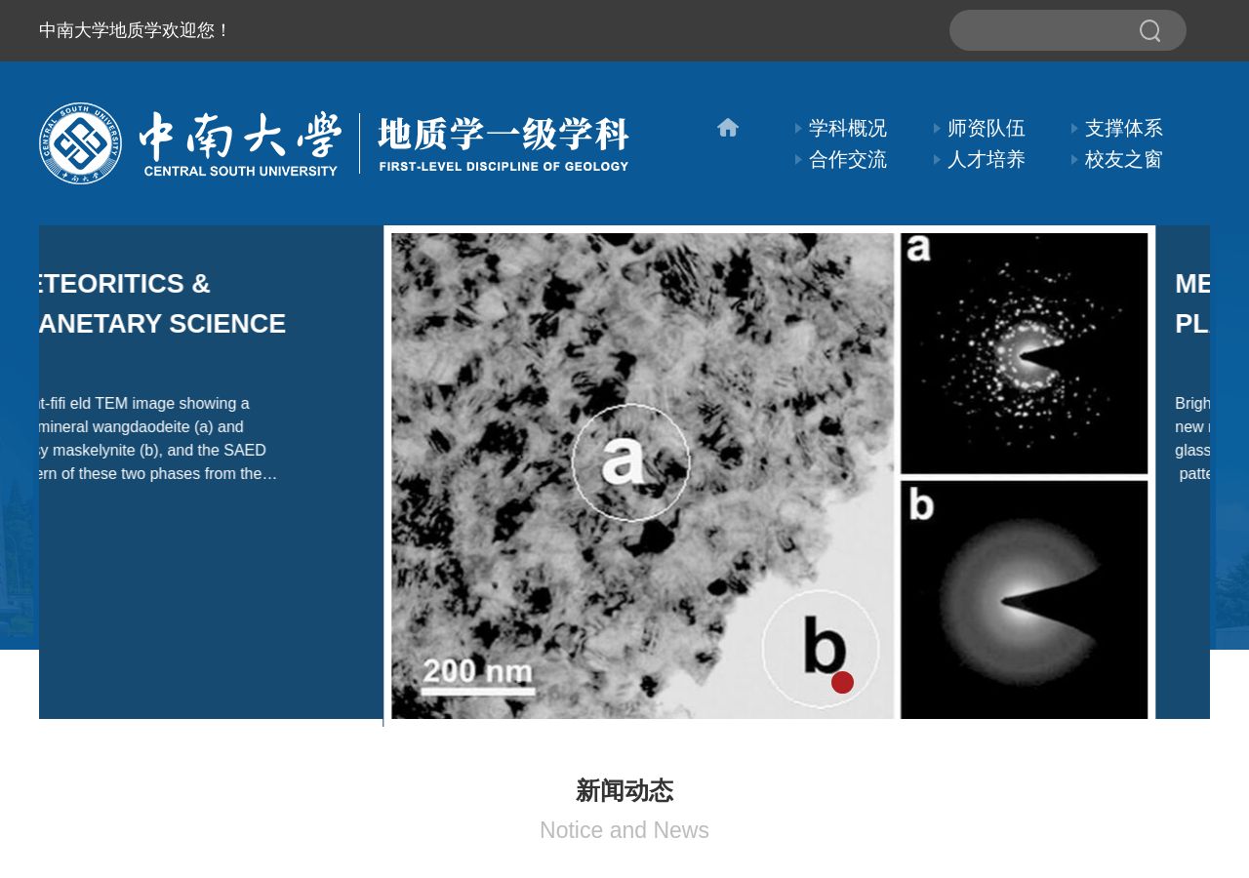1249x878 pixels.
Task: Open the 师资队伍 menu
Action: pos(987,128)
